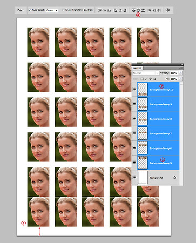This screenshot has width=196, height=243.
Task: Hide the Background copy 7 layer
Action: 134,133
